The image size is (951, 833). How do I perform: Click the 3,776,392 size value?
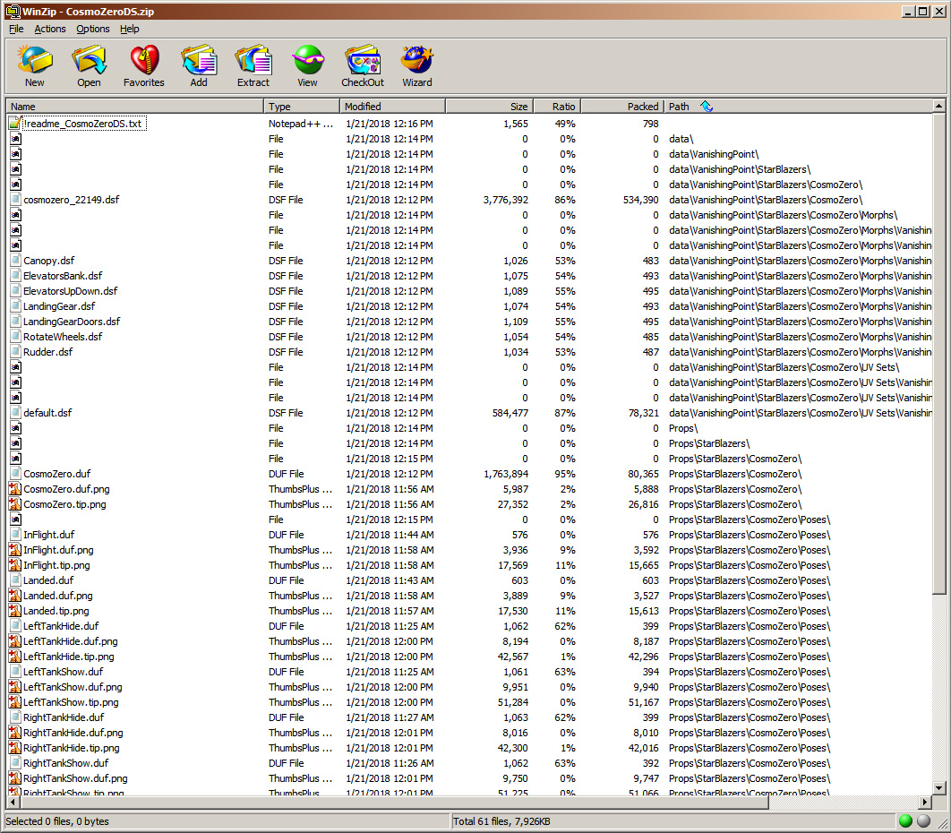click(x=506, y=200)
